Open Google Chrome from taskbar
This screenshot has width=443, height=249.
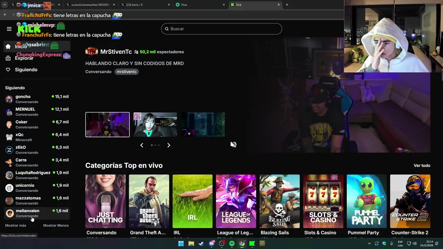pos(242,243)
